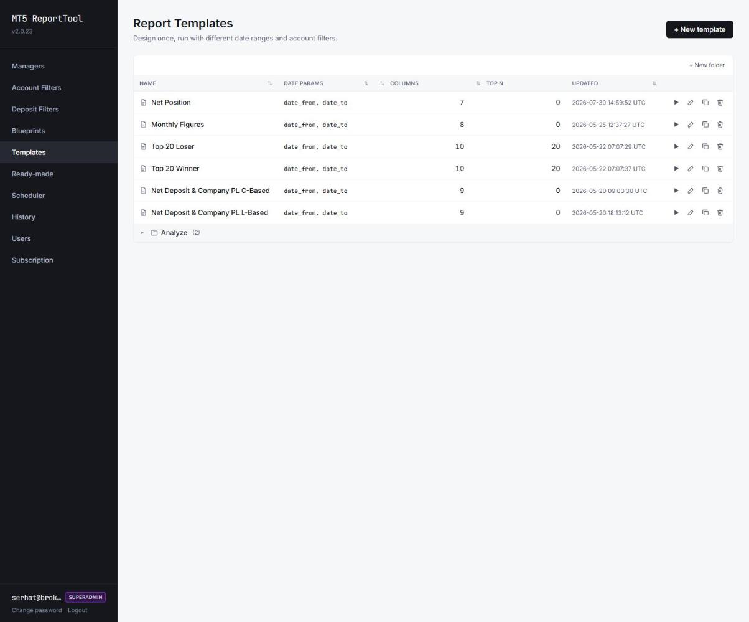Viewport: 749px width, 622px height.
Task: View the History page
Action: tap(58, 217)
